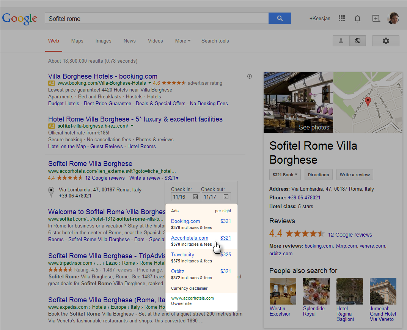Expand the sofitel h-rez ad URL dropdown arrow
The height and width of the screenshot is (330, 407).
pos(132,126)
